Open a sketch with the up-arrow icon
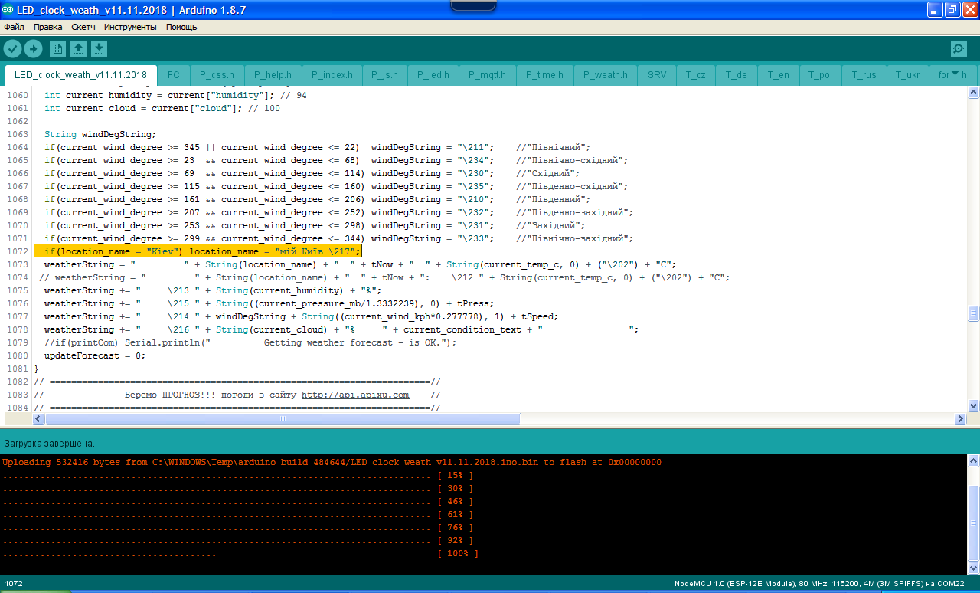Viewport: 980px width, 593px height. (78, 49)
